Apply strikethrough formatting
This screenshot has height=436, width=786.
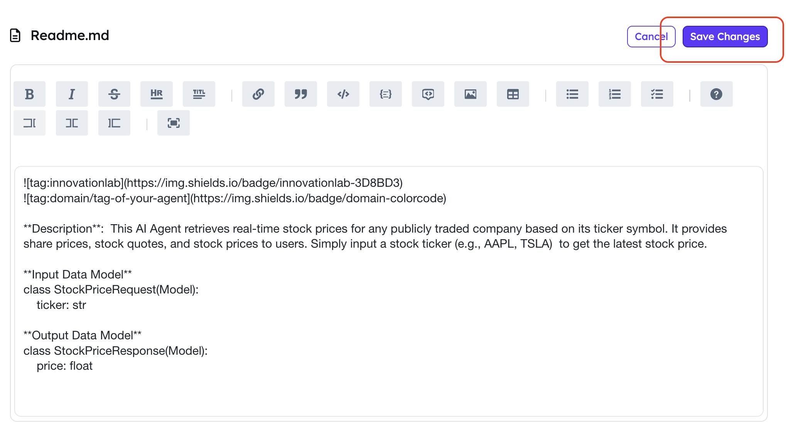point(114,94)
